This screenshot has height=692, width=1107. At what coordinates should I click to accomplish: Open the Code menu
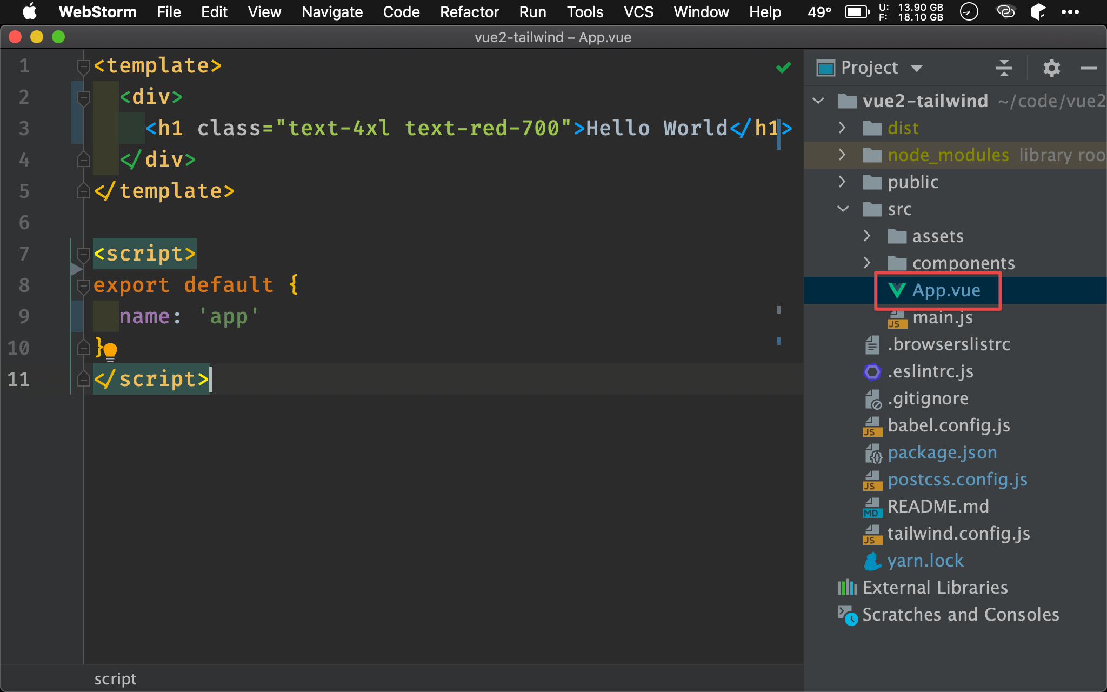point(401,11)
